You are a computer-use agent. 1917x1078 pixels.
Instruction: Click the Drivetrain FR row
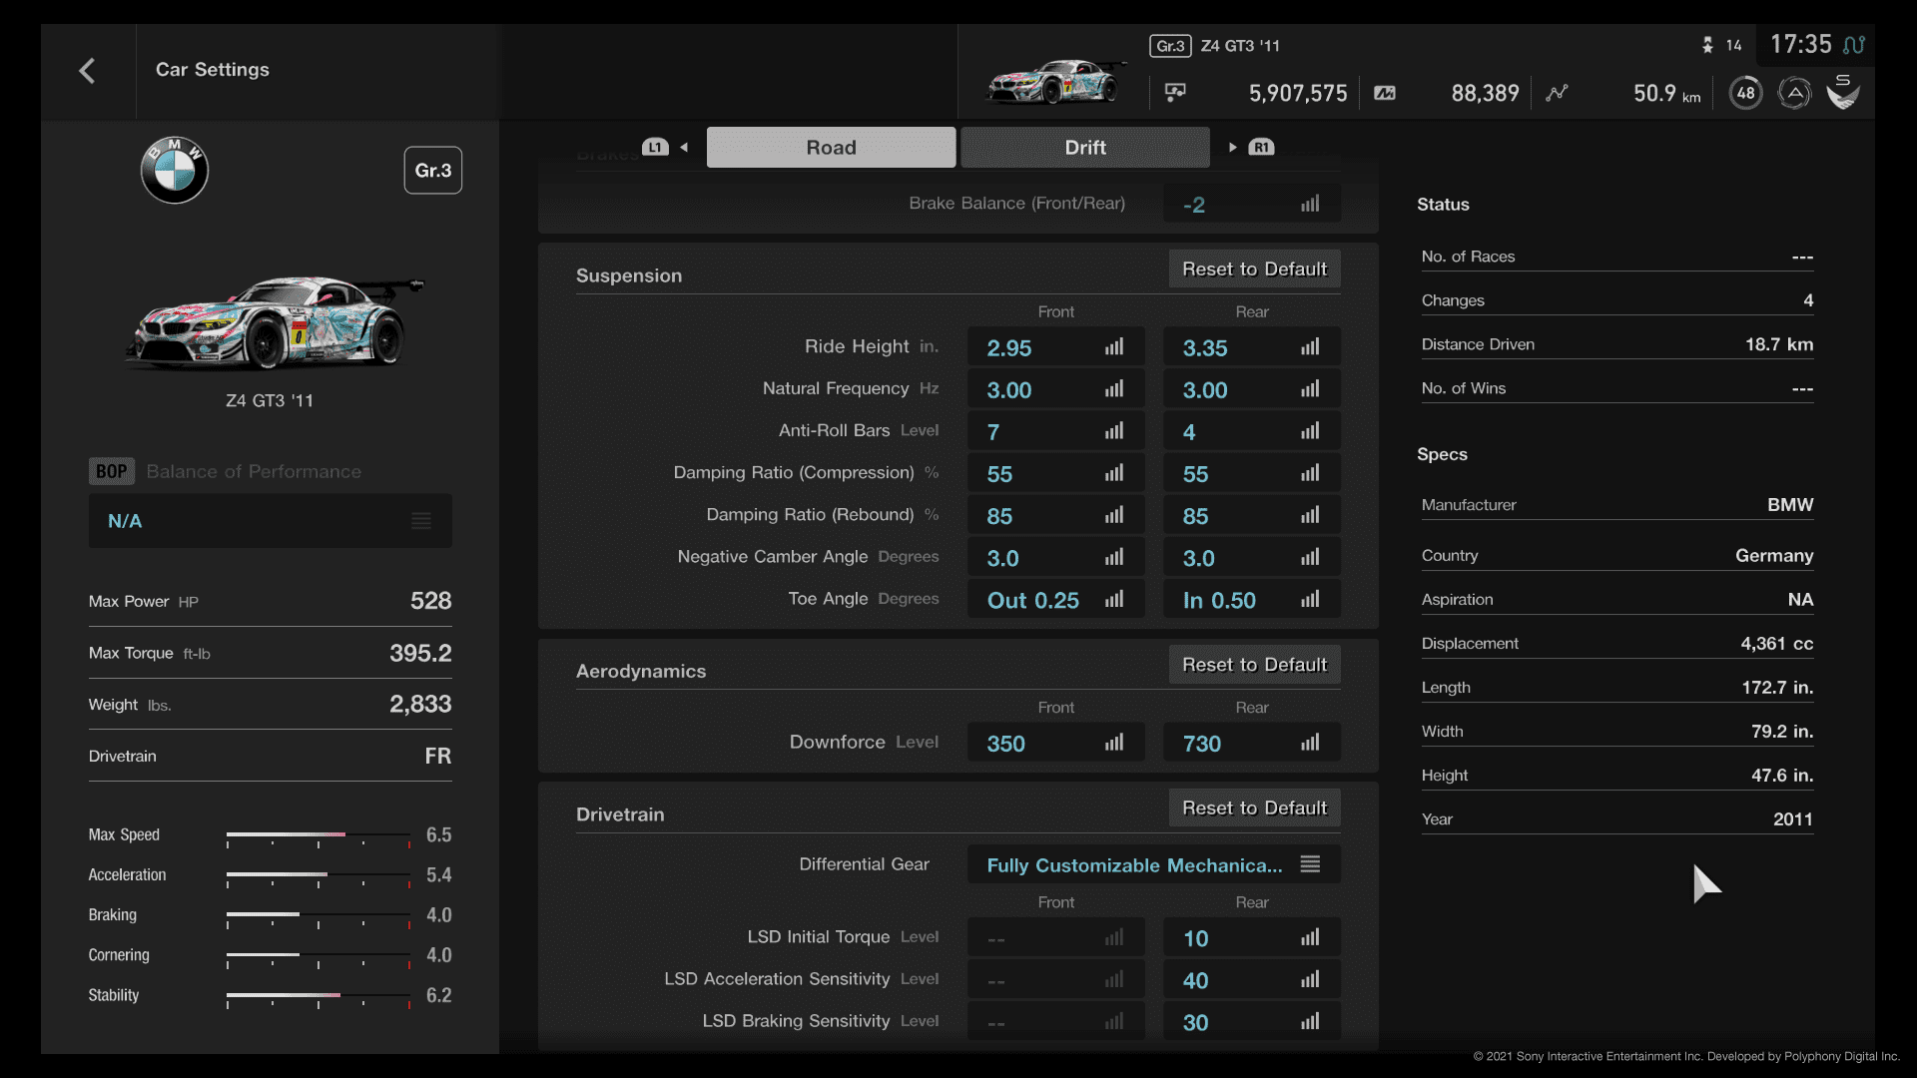(271, 756)
